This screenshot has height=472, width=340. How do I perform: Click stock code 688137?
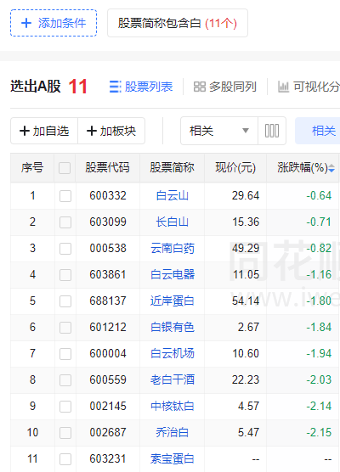[108, 301]
